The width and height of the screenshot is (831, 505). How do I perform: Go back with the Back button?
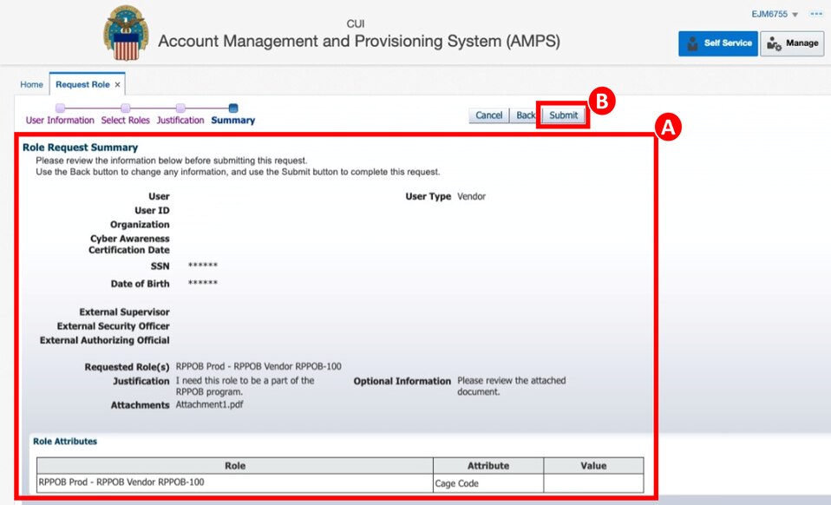pos(526,115)
